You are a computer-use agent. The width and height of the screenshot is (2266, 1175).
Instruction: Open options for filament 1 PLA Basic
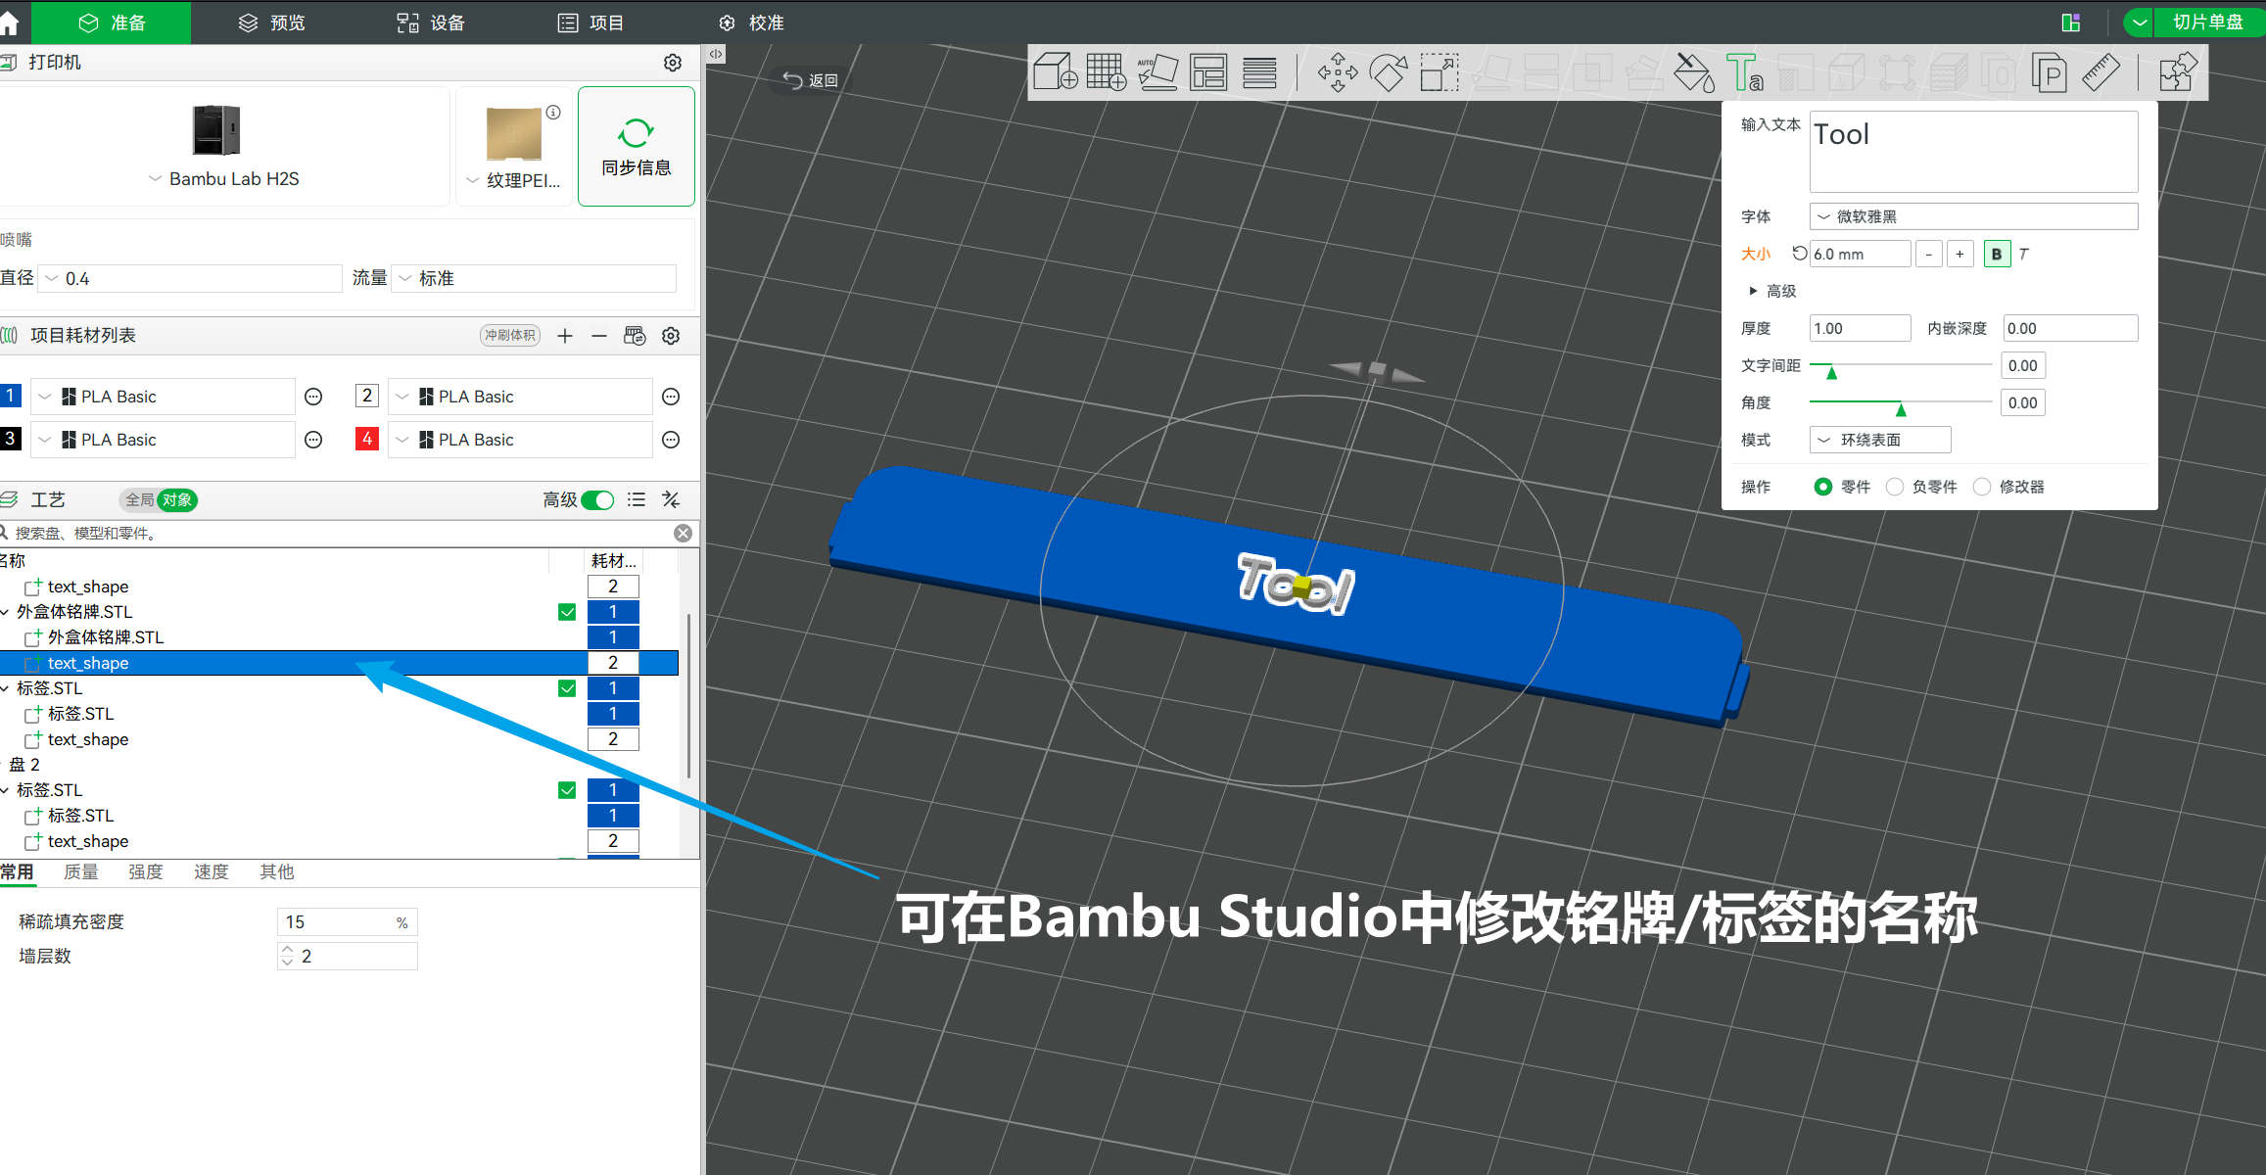coord(313,397)
